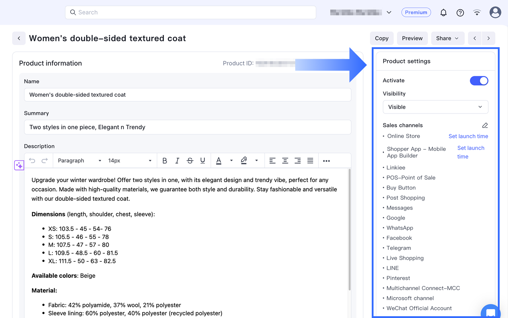Justify description text
508x318 pixels.
[310, 161]
